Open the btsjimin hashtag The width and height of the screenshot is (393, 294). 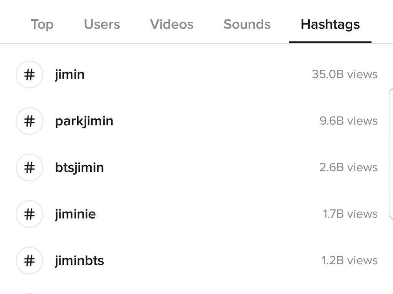click(x=79, y=168)
